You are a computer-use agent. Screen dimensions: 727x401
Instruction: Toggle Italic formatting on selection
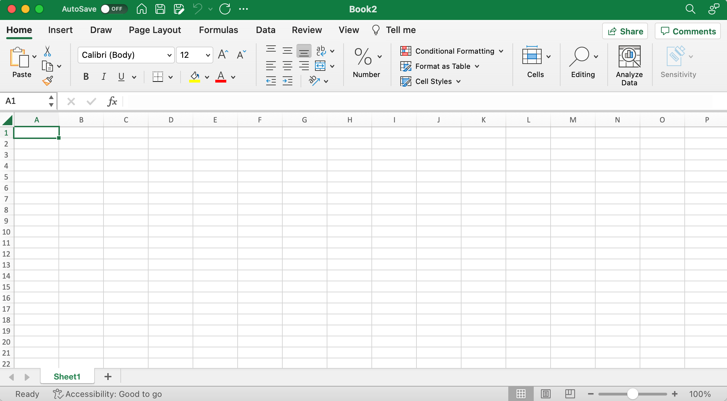tap(103, 77)
